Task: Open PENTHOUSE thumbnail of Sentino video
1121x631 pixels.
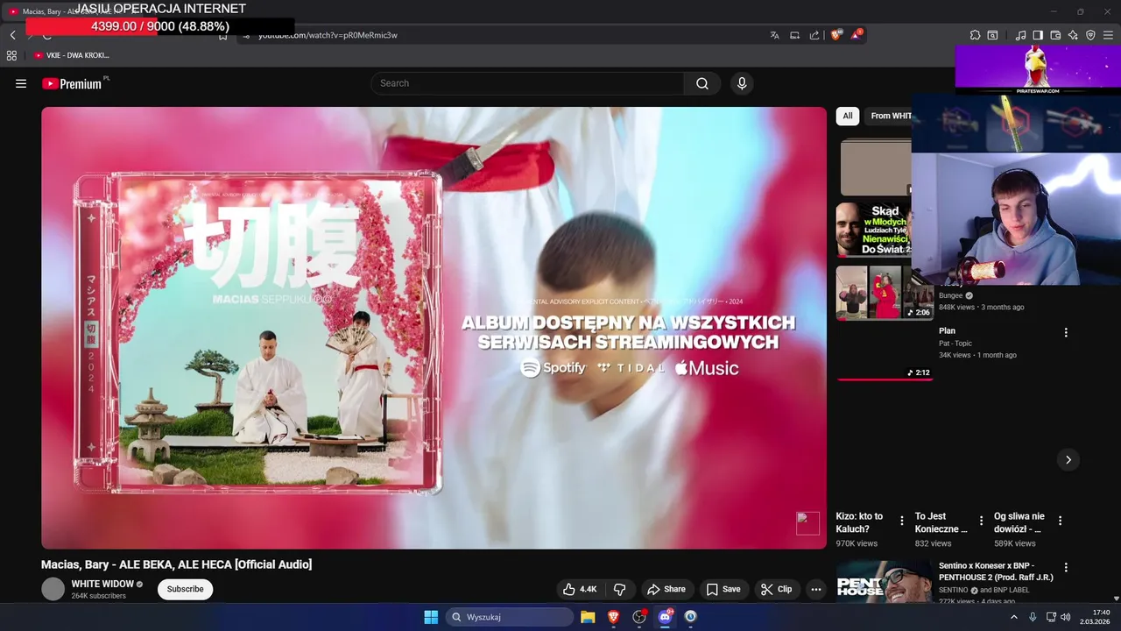Action: pos(885,582)
